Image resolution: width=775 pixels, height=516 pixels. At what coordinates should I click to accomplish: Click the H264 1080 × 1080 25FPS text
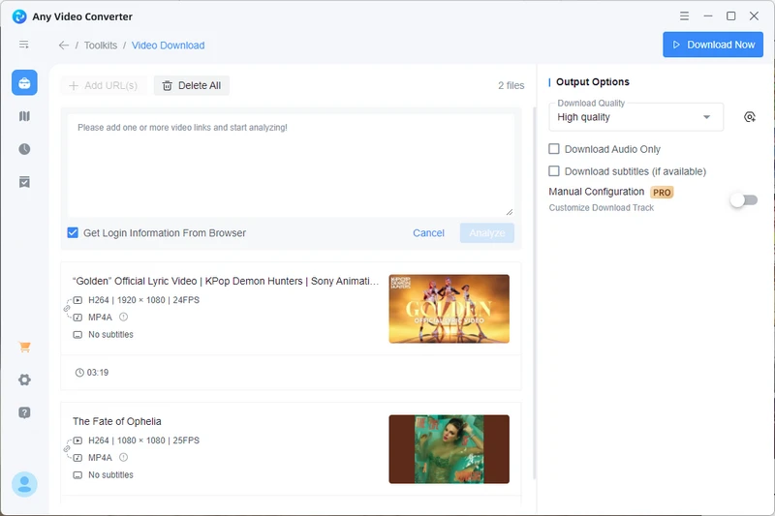click(143, 440)
